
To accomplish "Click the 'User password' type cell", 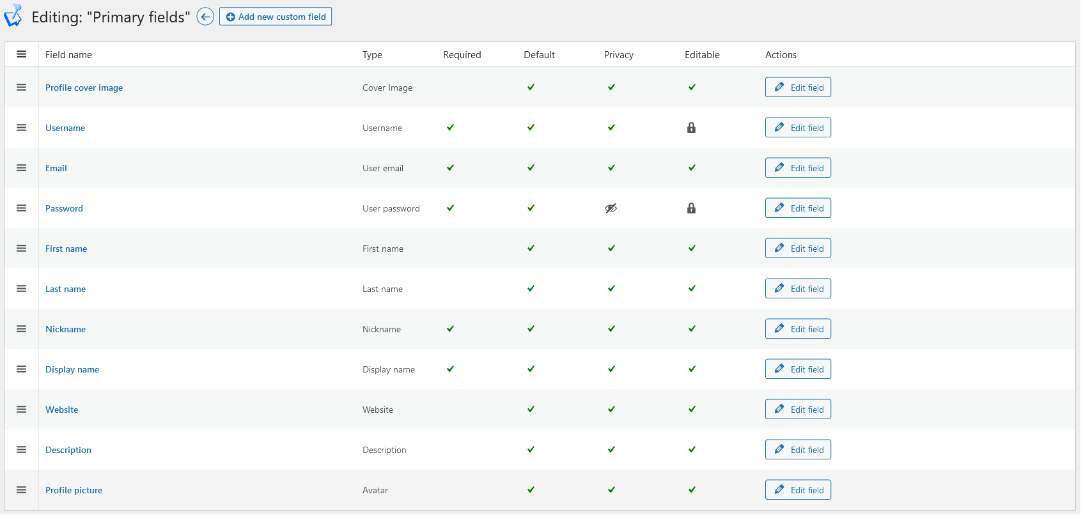I will [x=391, y=208].
